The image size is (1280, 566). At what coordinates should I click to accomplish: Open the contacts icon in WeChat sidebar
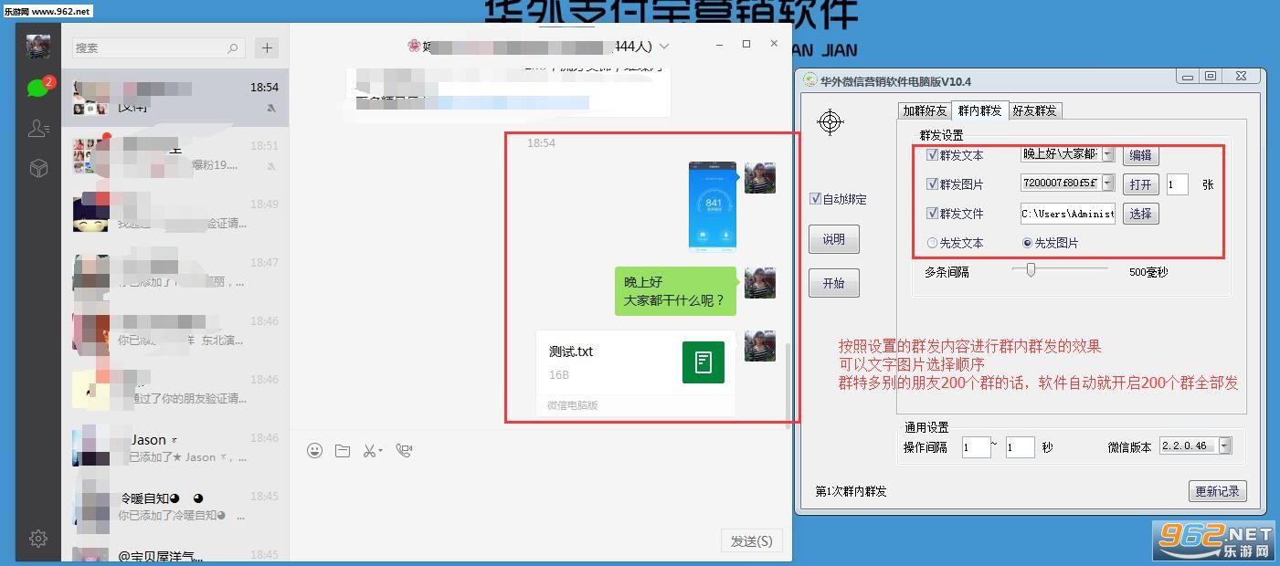[x=38, y=129]
